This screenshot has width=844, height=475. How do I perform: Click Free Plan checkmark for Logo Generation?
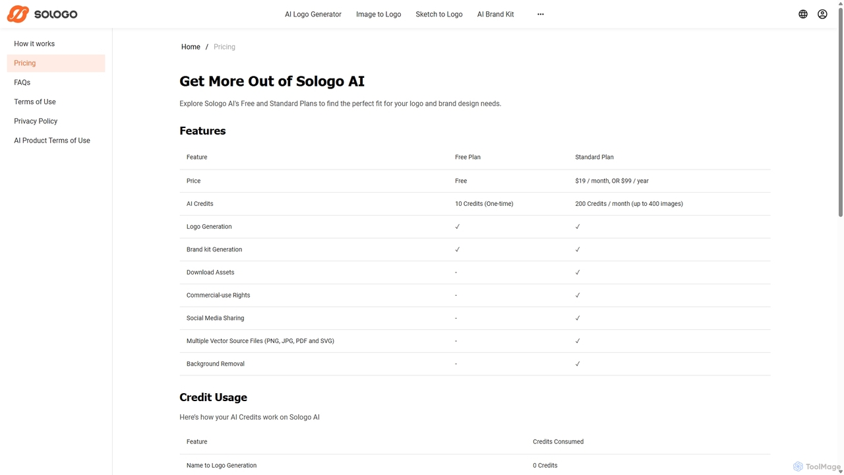click(x=458, y=226)
